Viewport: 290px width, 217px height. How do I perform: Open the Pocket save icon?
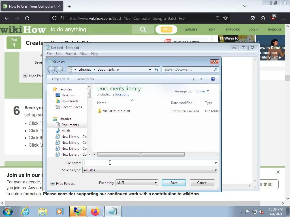coord(252,18)
